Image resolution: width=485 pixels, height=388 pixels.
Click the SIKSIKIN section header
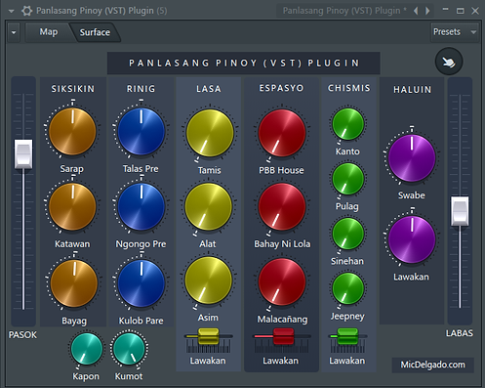tap(73, 89)
